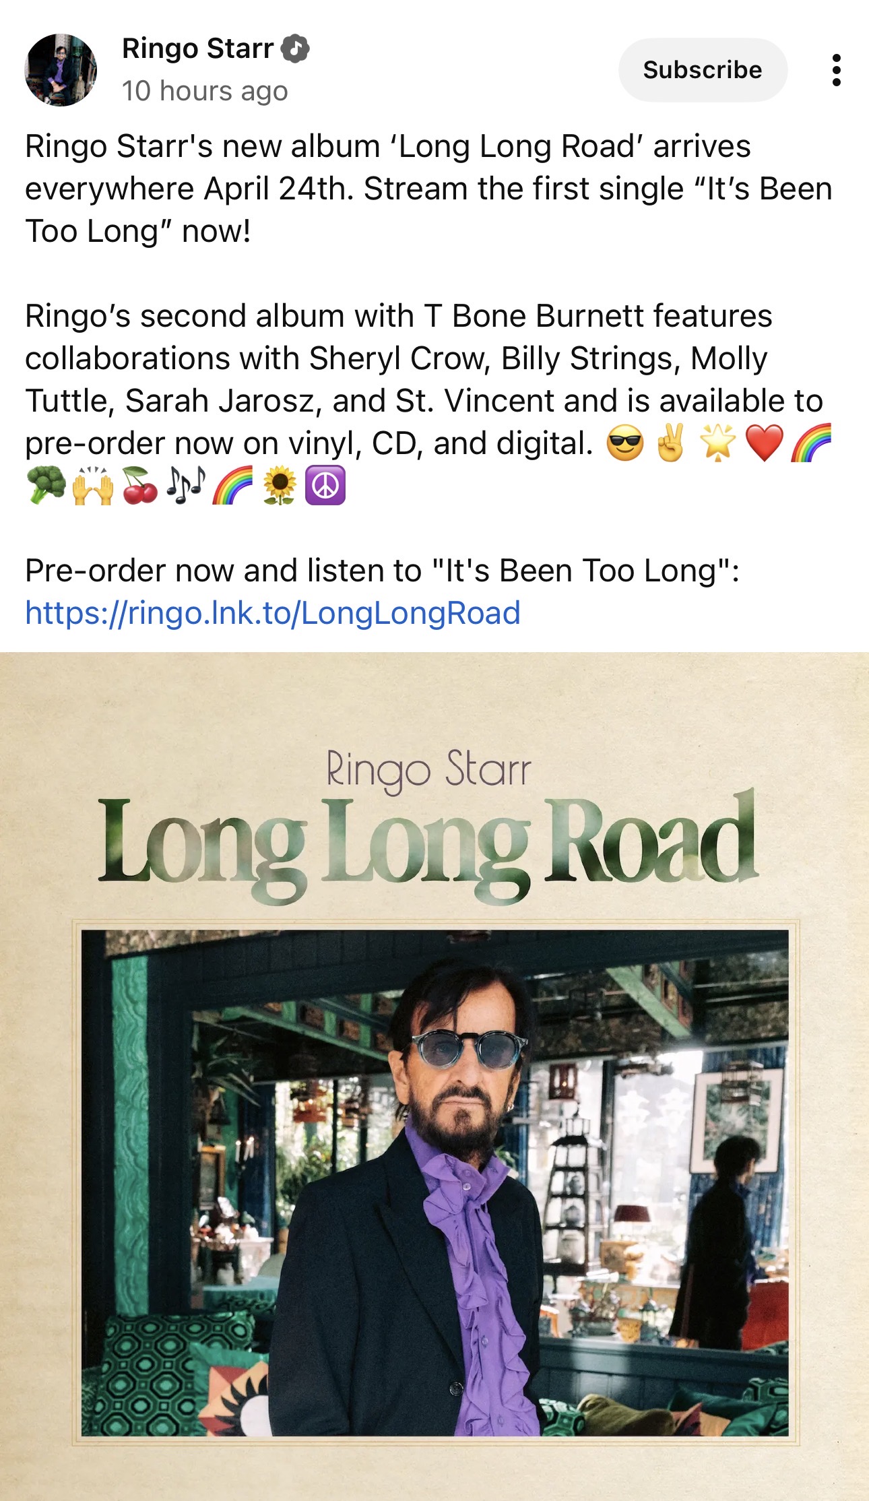
Task: Tap the glowing star emoji
Action: point(717,443)
